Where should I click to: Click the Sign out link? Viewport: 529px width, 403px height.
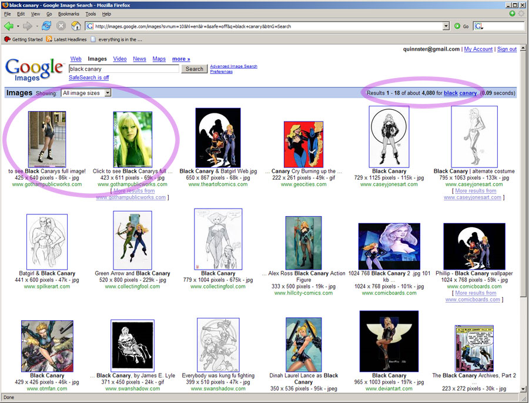[x=507, y=49]
